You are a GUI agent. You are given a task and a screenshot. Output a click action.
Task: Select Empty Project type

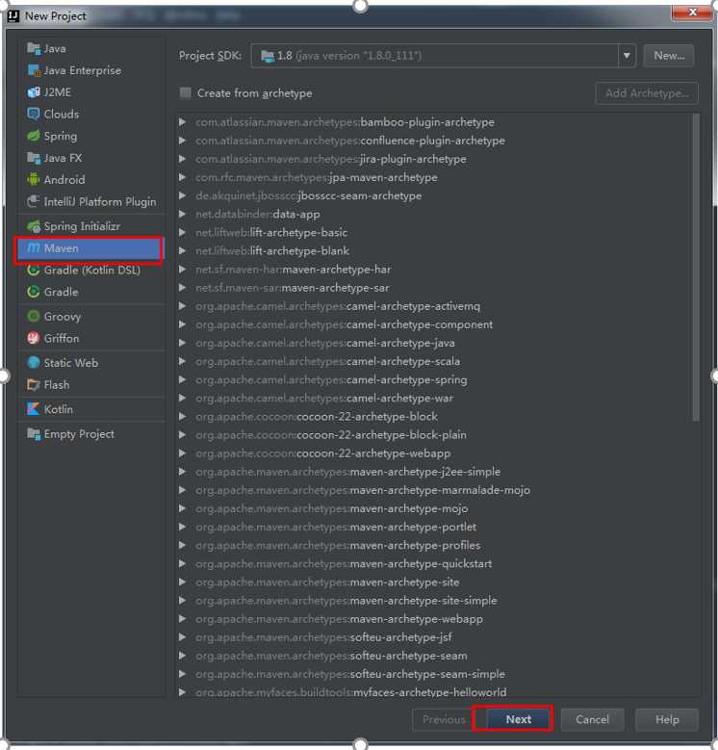90,434
